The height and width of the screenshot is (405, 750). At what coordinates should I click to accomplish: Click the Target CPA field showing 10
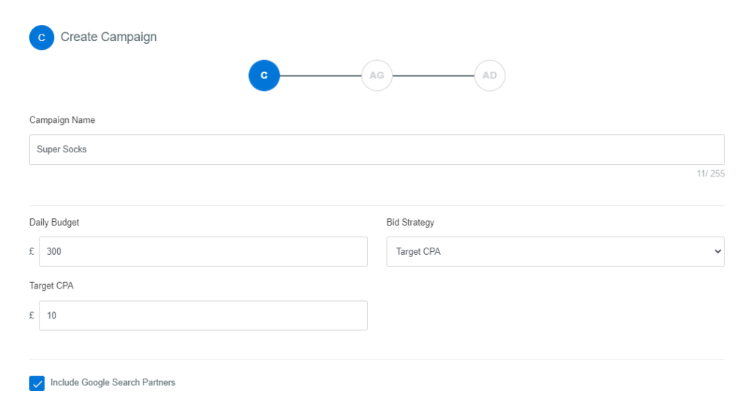(204, 316)
